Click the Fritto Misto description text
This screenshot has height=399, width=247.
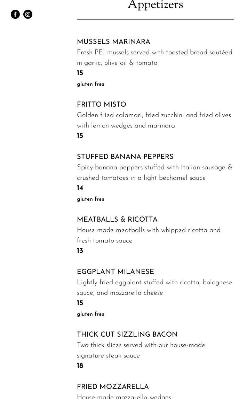tap(154, 120)
